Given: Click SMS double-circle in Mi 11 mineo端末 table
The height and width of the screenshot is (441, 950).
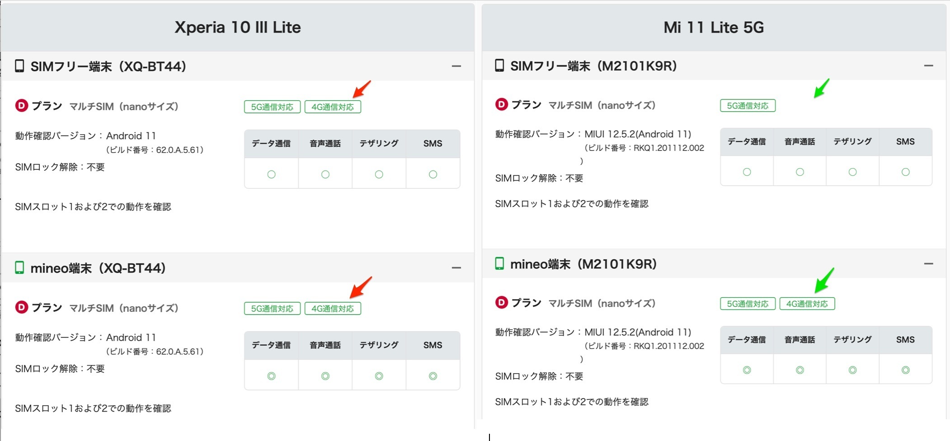Looking at the screenshot, I should tap(905, 370).
